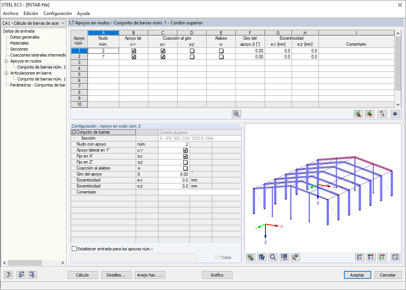
Task: Open Anejo Nac. ... settings button
Action: click(150, 275)
